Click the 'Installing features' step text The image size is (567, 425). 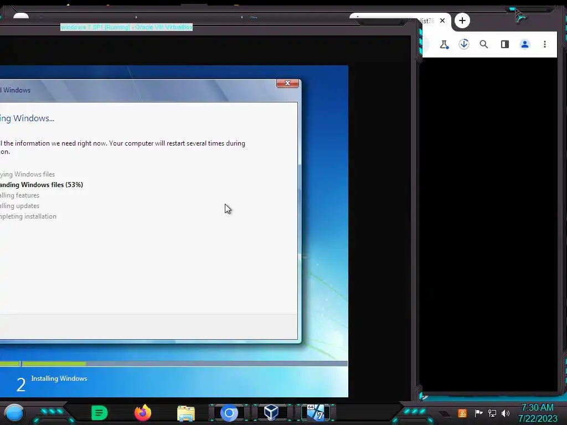coord(19,195)
